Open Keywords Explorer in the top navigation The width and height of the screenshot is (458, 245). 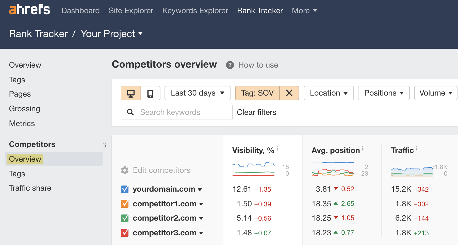click(195, 10)
